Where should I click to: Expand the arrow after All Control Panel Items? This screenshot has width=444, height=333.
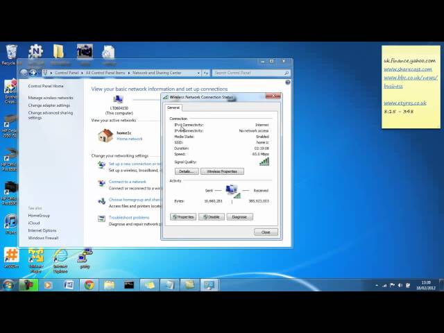(129, 73)
